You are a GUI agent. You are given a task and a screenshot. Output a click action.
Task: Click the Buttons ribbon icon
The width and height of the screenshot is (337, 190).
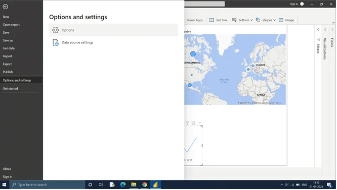(x=234, y=20)
